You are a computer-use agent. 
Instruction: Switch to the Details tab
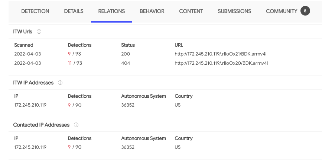[74, 11]
